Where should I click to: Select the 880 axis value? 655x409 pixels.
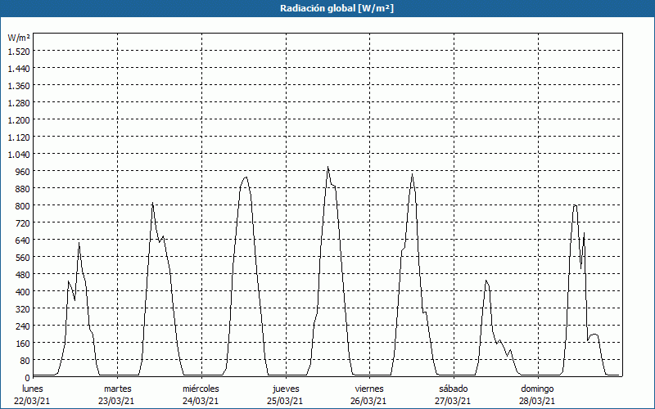(x=22, y=188)
